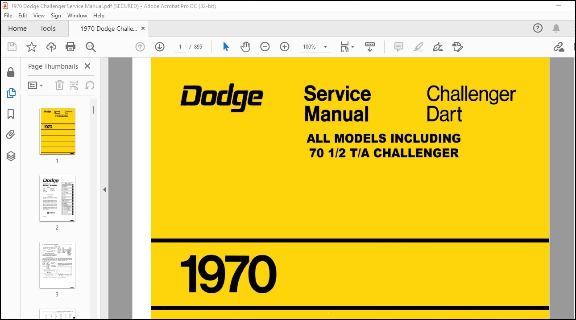Screen dimensions: 576x320
Task: Click the read mode keyboard icon
Action: pyautogui.click(x=370, y=47)
